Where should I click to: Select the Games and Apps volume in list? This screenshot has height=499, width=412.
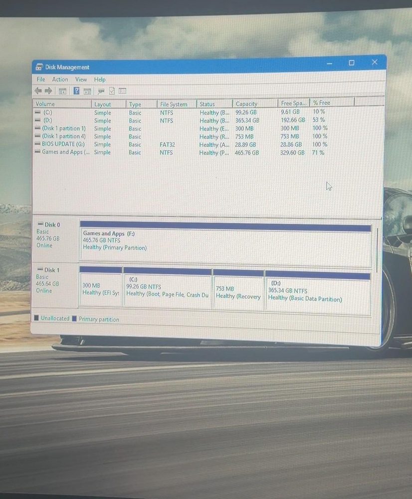pyautogui.click(x=65, y=152)
